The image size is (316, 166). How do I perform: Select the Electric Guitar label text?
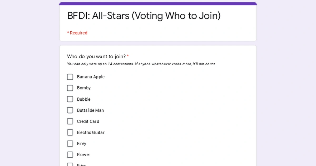tap(91, 132)
